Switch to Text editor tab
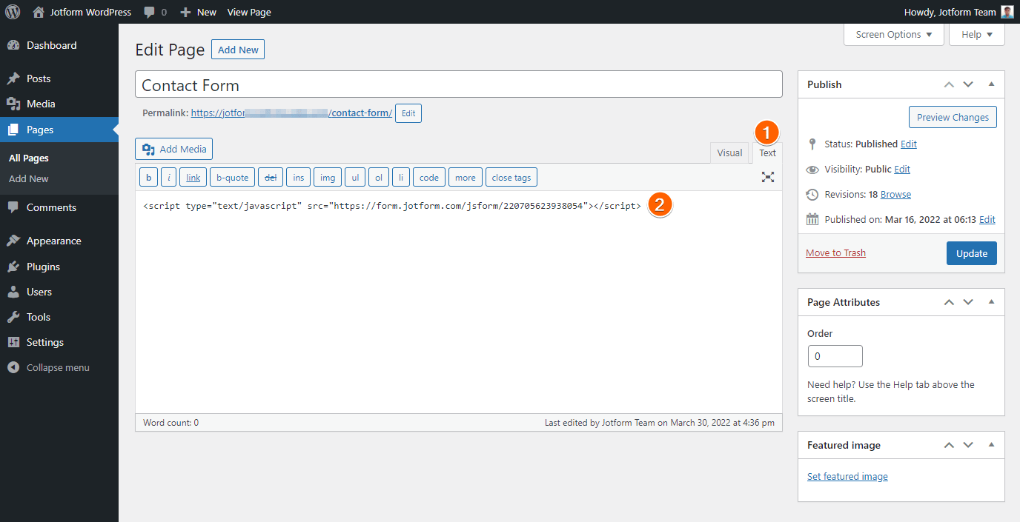 tap(767, 153)
